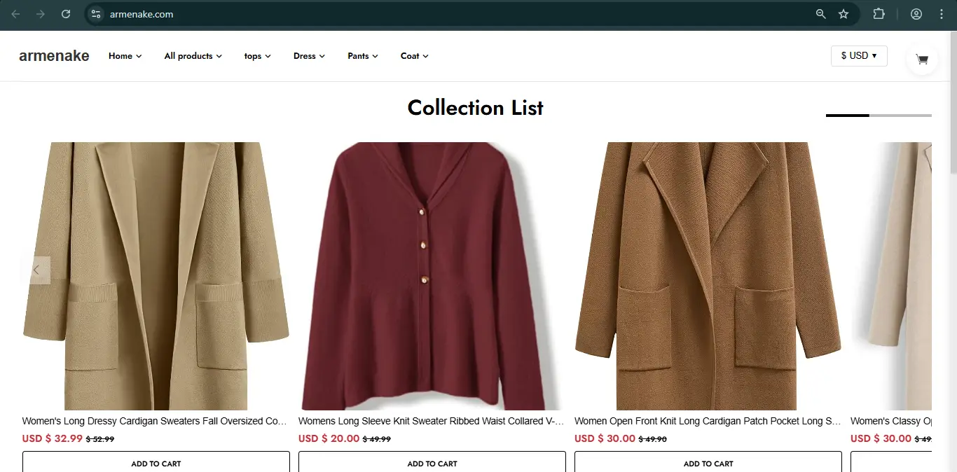Open the browser extensions puzzle icon
The height and width of the screenshot is (472, 957).
[x=879, y=14]
